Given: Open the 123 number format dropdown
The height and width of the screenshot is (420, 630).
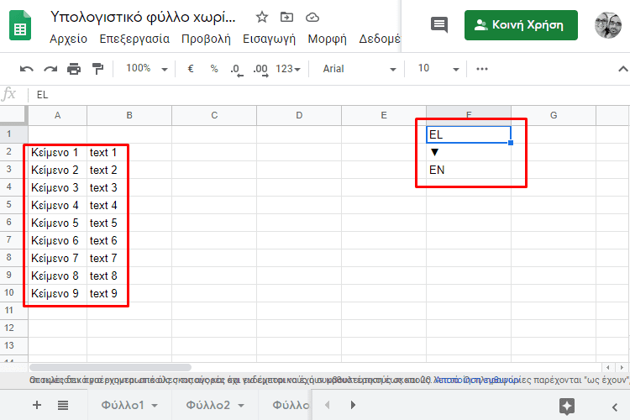Looking at the screenshot, I should coord(288,69).
